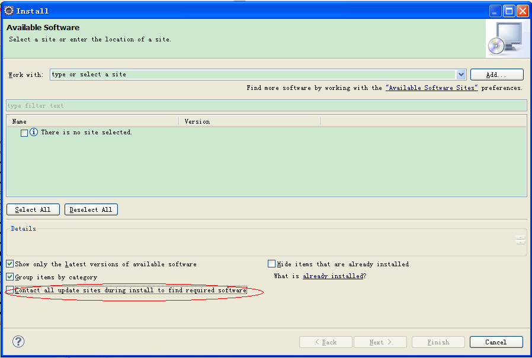Open the Work with site dropdown arrow
532x358 pixels.
pyautogui.click(x=461, y=74)
